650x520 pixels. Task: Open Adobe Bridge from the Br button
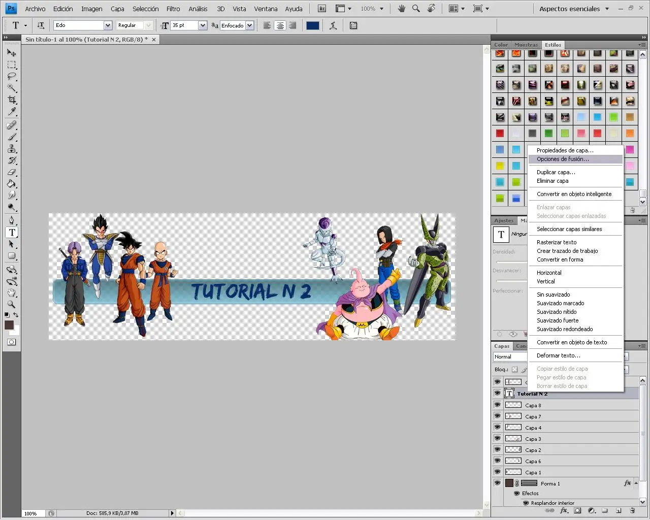click(x=322, y=9)
